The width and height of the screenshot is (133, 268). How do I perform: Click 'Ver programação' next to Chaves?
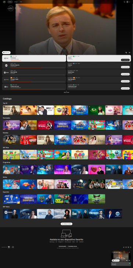(125, 67)
